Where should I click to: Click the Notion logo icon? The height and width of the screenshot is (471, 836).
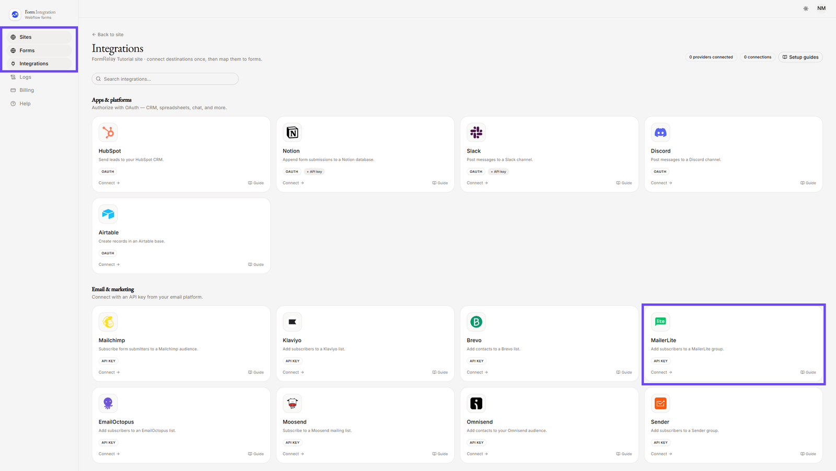click(293, 133)
